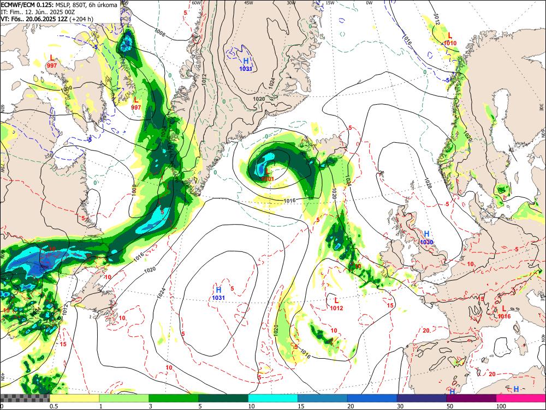Click the 1008 isobar label at top left
Viewport: 546px width, 410px height.
pos(160,33)
